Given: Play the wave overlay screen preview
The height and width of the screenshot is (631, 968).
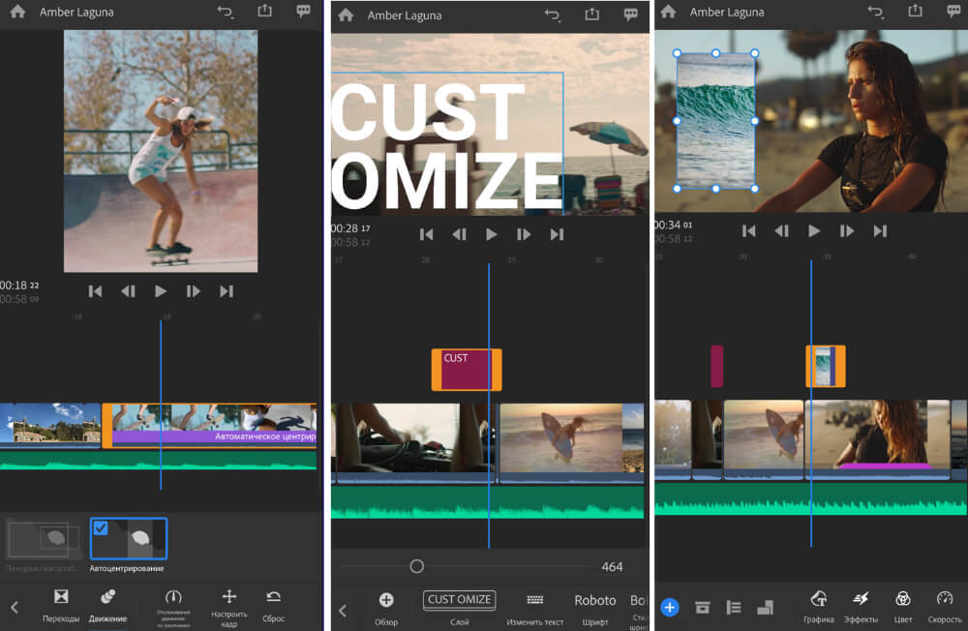Looking at the screenshot, I should point(814,231).
